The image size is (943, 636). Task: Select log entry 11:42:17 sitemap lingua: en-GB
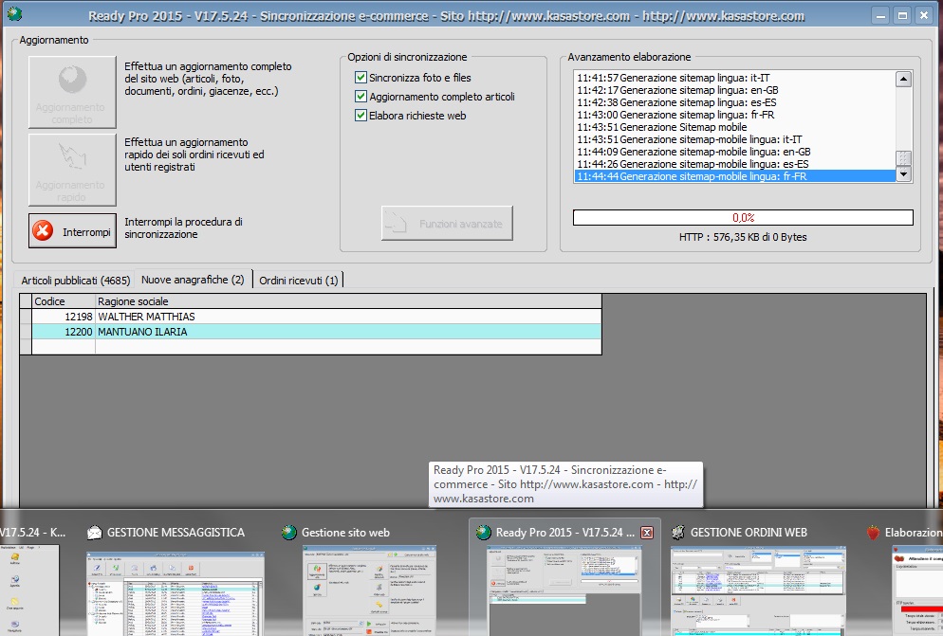(x=735, y=90)
